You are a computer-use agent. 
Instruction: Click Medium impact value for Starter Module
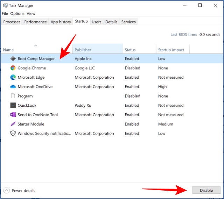tap(166, 124)
